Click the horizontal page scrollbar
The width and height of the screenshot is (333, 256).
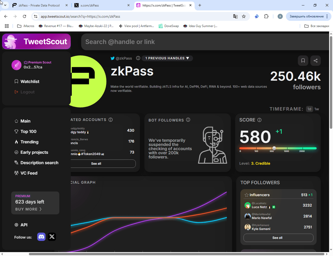point(177,254)
